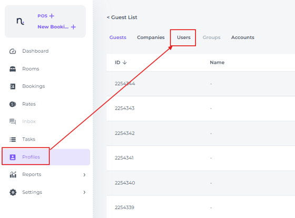Click the Tasks list icon

(x=13, y=140)
